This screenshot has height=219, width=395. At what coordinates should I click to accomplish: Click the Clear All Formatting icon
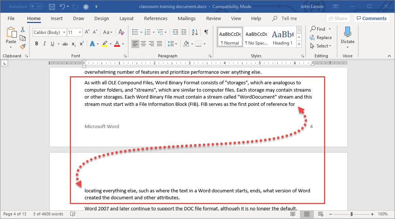tap(122, 32)
